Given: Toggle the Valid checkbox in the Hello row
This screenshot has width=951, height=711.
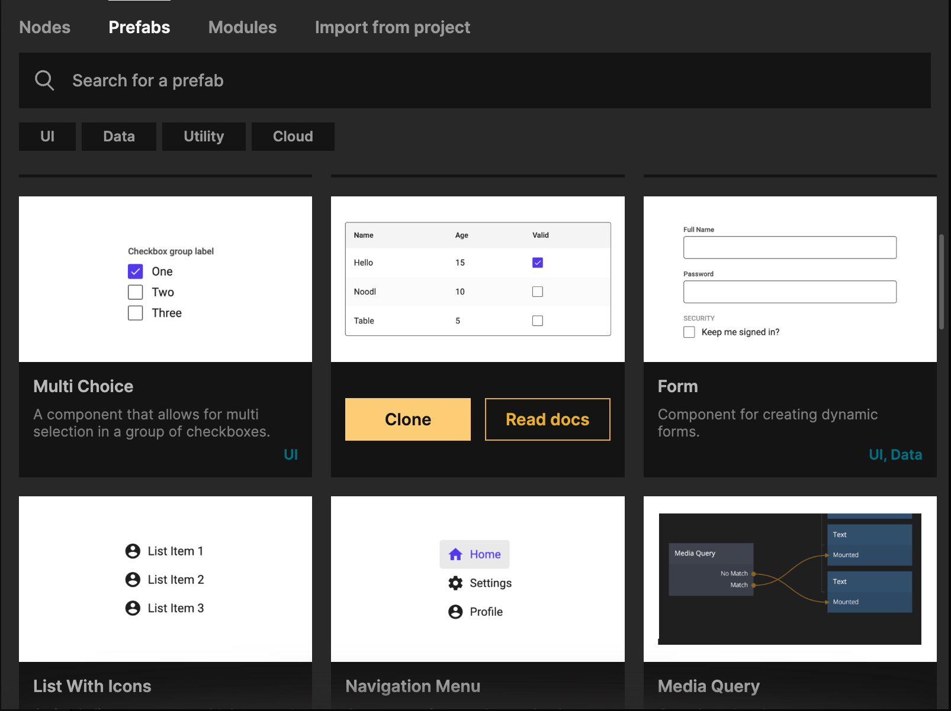Looking at the screenshot, I should pyautogui.click(x=538, y=263).
